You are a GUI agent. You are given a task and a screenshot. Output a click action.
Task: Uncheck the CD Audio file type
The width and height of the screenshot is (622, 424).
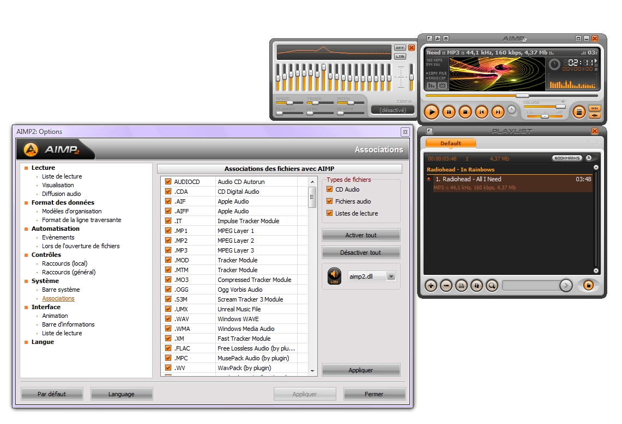point(329,189)
